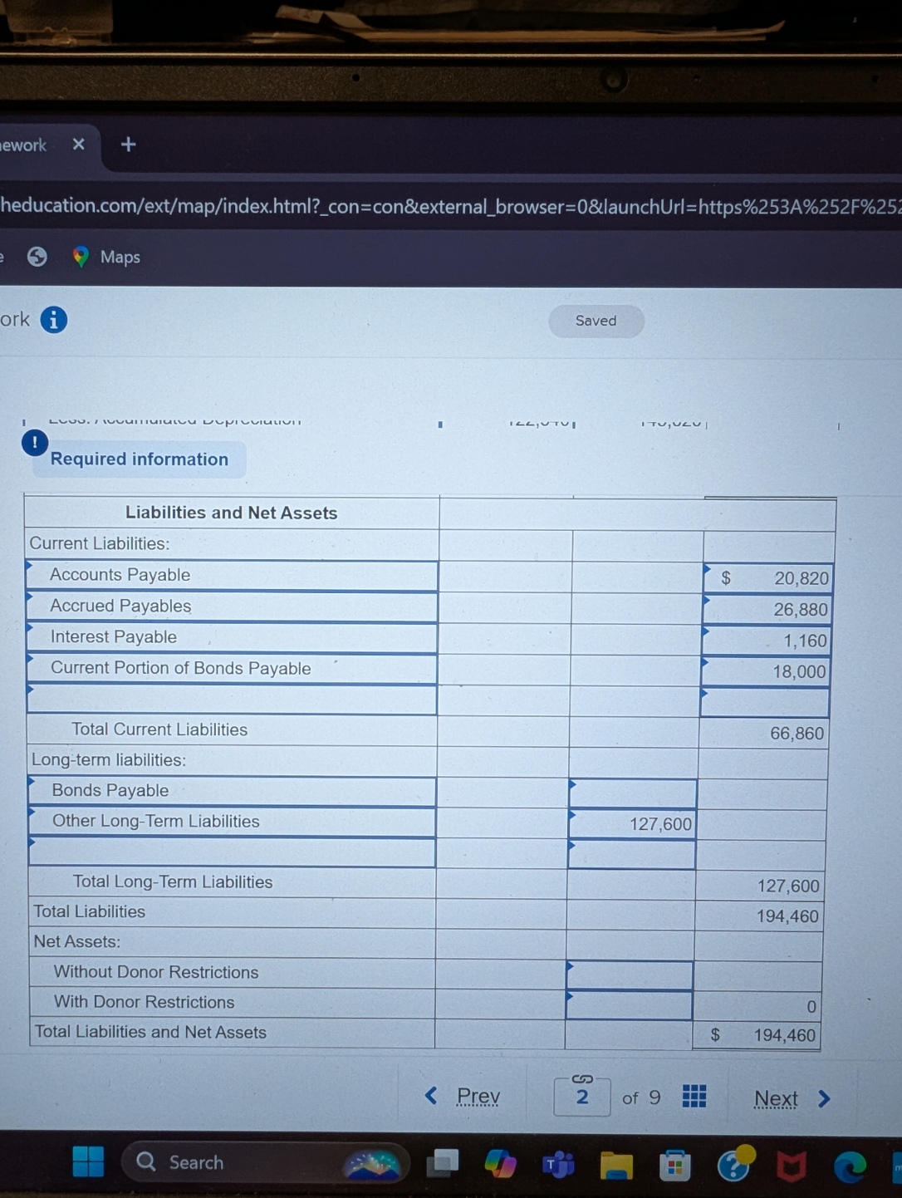Open the Maps bookmark
Screen dimensions: 902x1198
point(106,257)
